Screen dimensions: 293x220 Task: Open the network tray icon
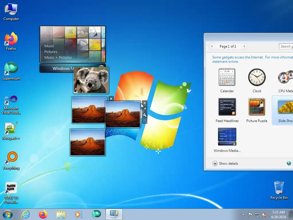coord(257,215)
